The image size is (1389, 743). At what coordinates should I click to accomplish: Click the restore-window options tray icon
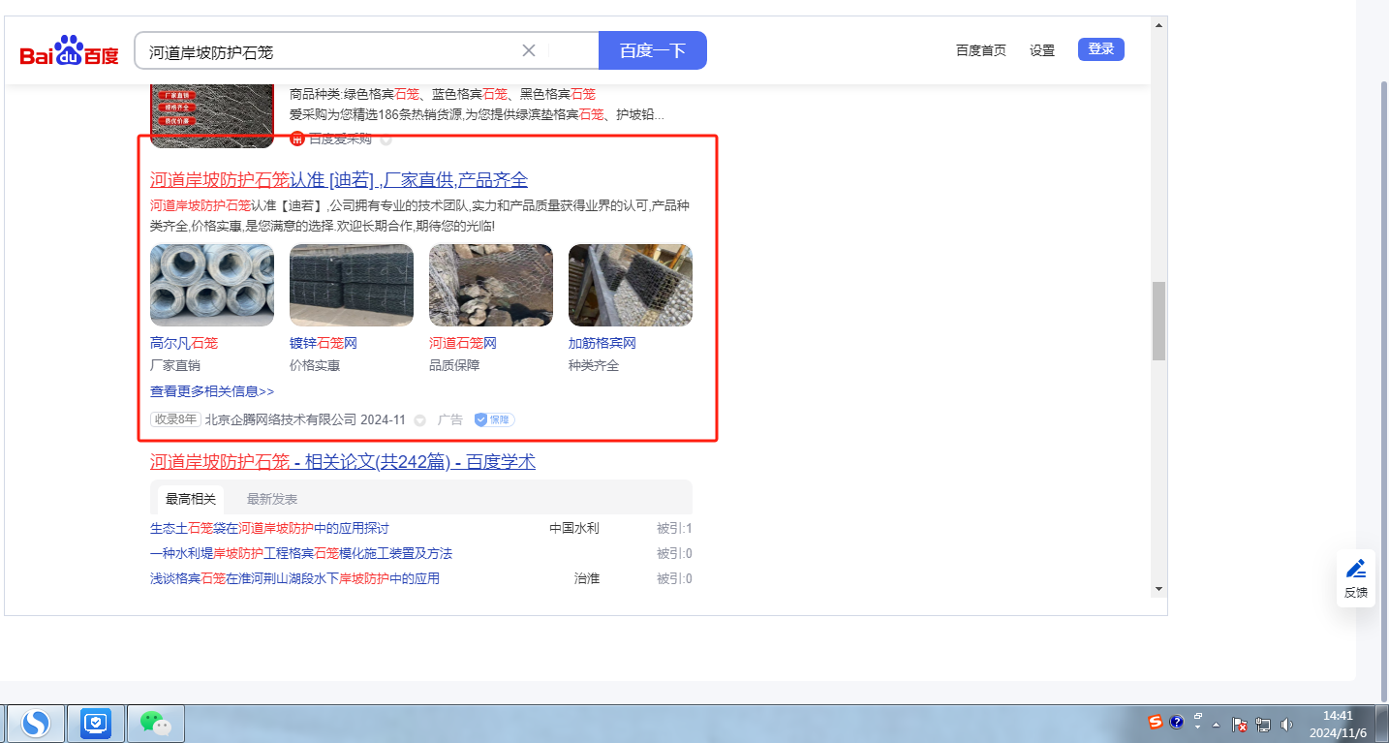[1198, 720]
